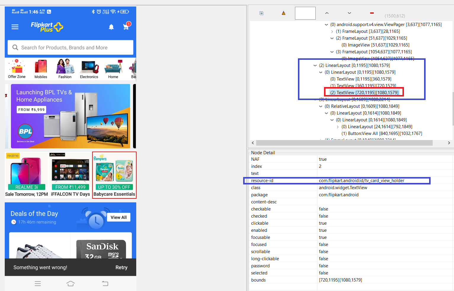Image resolution: width=454 pixels, height=291 pixels.
Task: Click Expand All tree toolbar icon
Action: click(x=262, y=13)
